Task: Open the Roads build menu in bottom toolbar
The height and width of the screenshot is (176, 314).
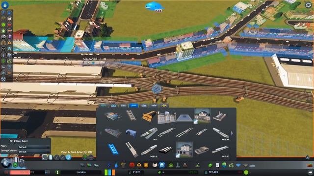Action: (82, 165)
